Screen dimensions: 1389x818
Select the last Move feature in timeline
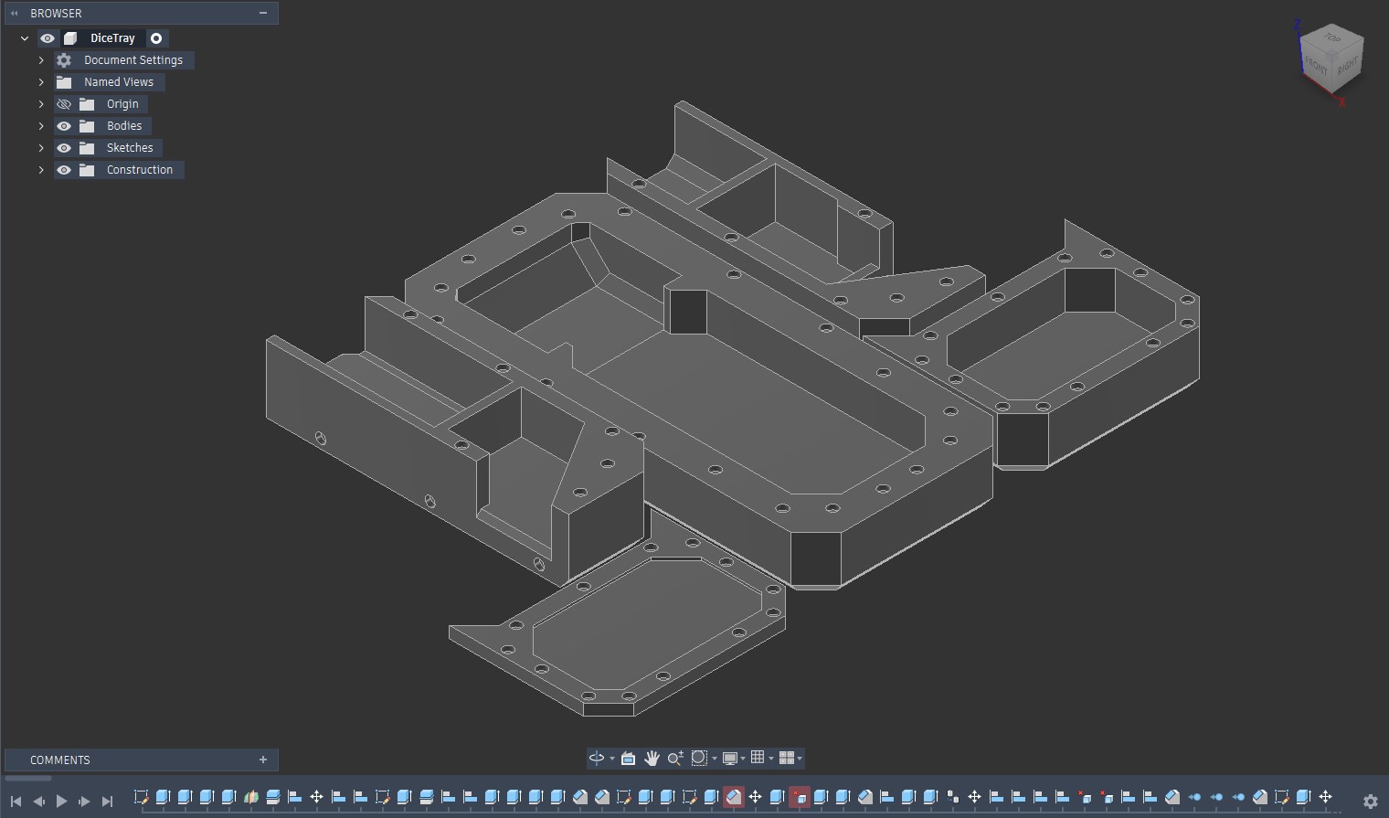[x=1326, y=797]
